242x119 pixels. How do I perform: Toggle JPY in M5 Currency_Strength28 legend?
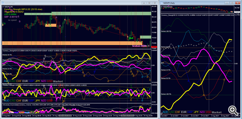pyautogui.click(x=37, y=81)
